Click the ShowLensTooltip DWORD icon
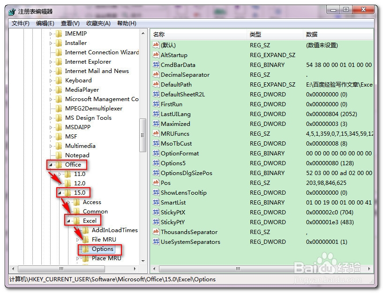The image size is (383, 293). pos(156,192)
